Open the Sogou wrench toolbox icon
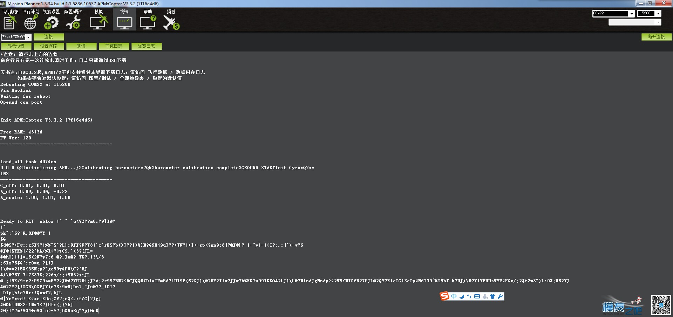This screenshot has width=673, height=317. [x=500, y=296]
